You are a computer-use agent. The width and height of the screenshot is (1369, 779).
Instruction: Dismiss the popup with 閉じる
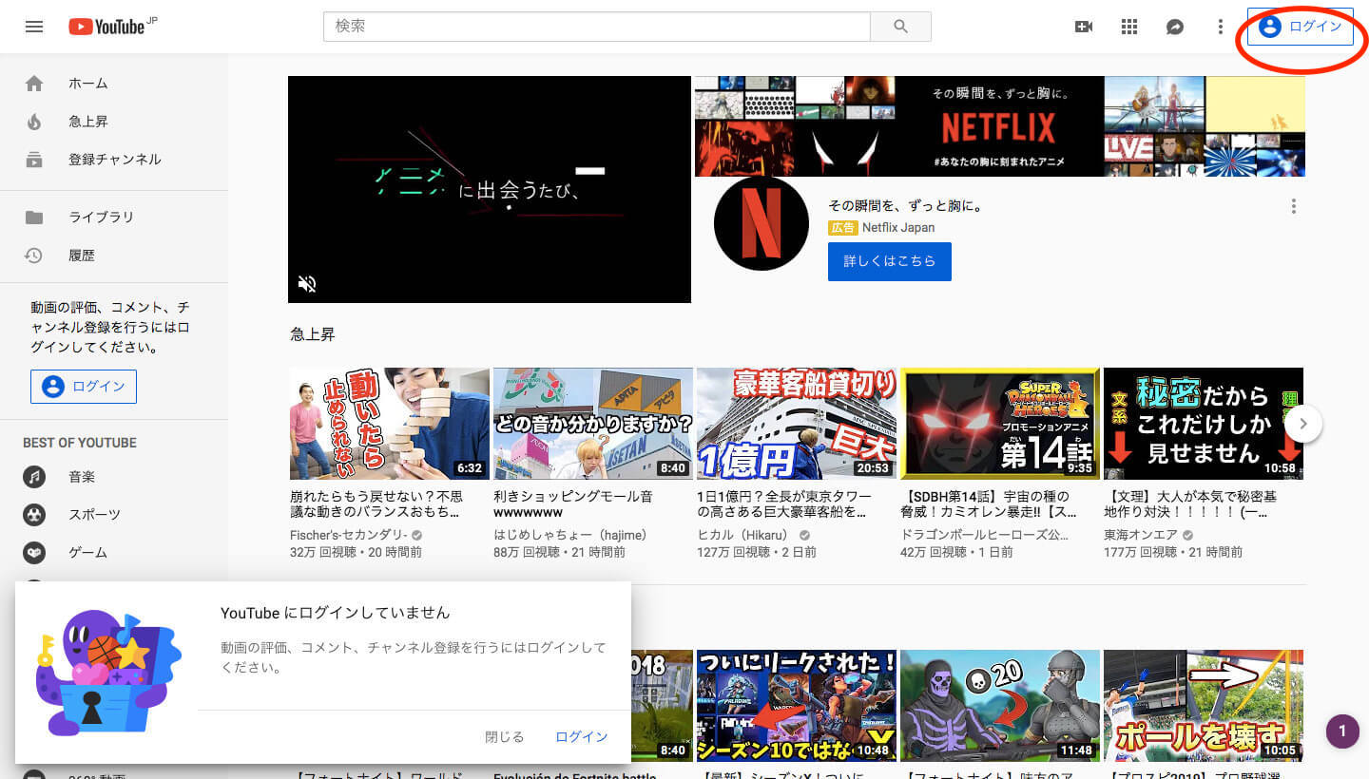(505, 736)
